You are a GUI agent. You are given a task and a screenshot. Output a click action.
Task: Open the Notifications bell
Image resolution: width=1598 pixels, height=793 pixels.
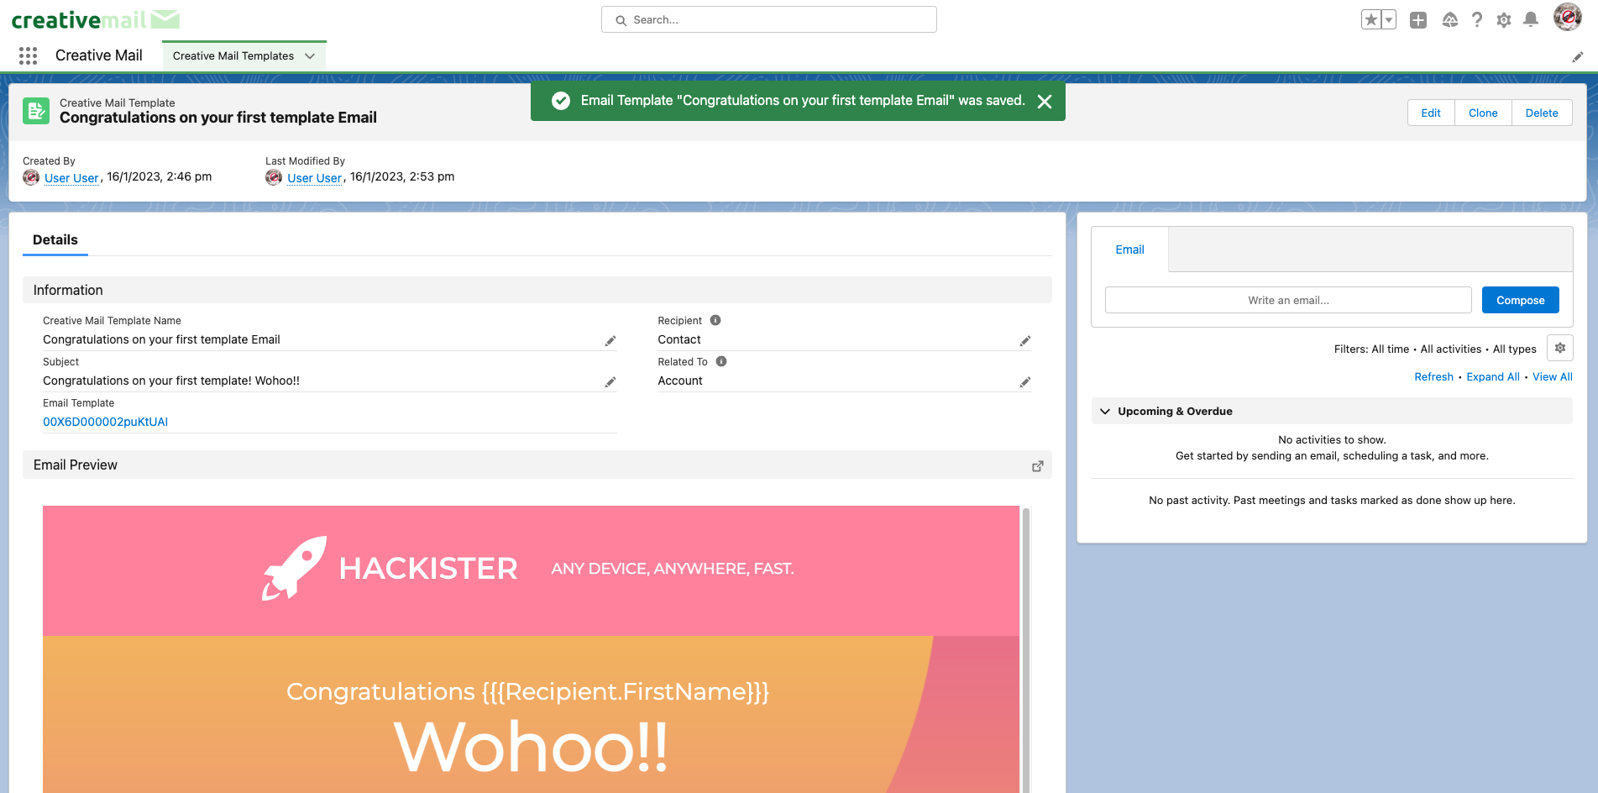coord(1531,20)
